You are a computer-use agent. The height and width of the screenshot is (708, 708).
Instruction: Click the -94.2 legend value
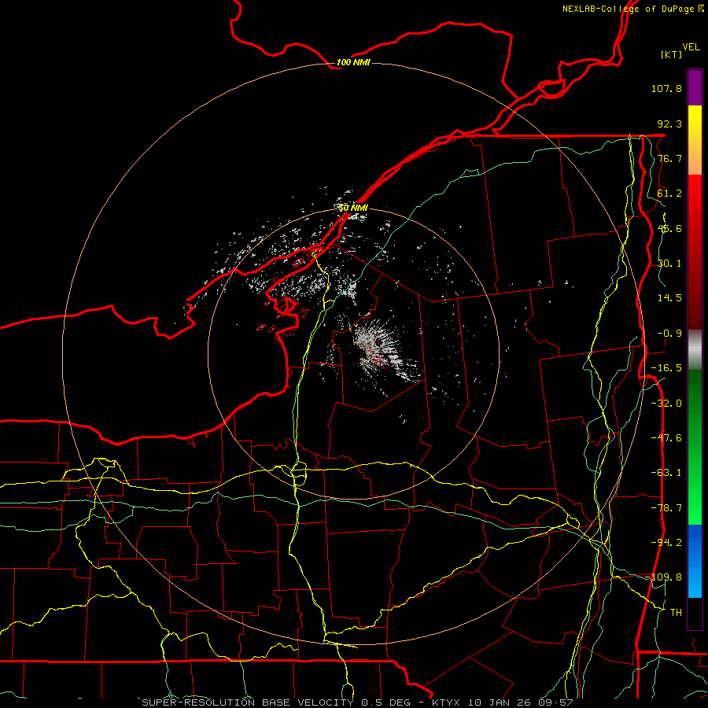(666, 542)
